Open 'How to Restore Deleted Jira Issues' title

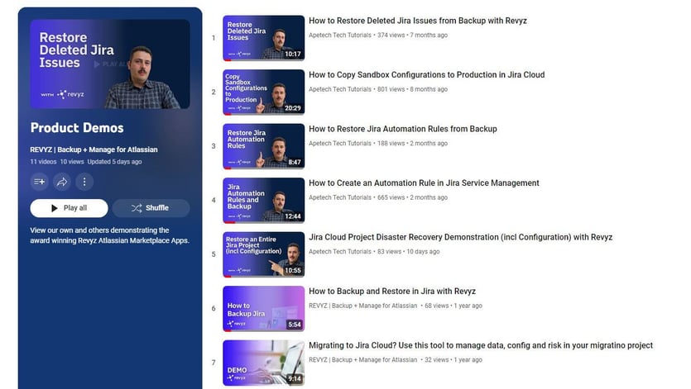click(417, 21)
